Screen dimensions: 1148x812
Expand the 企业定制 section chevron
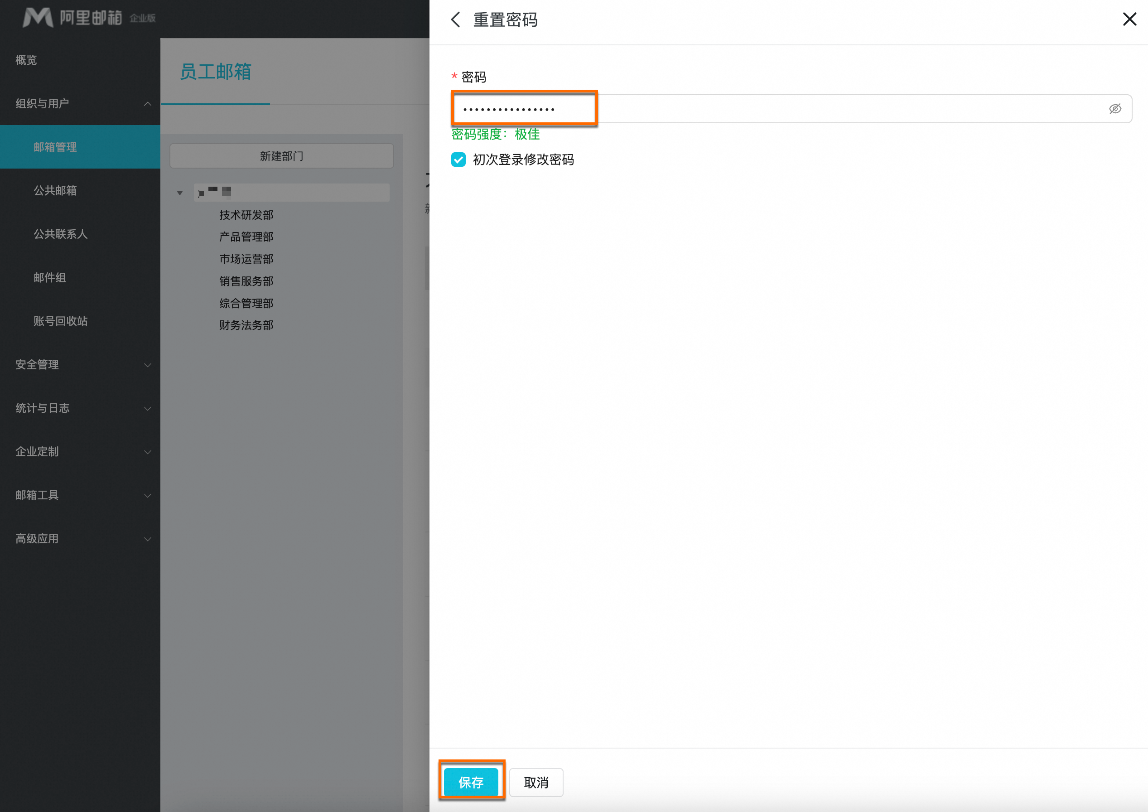point(148,452)
